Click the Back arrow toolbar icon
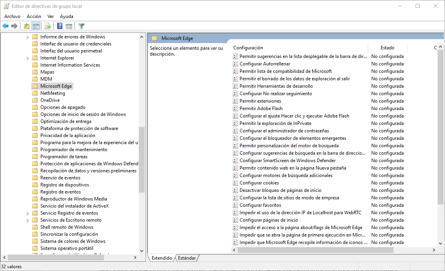This screenshot has width=445, height=271. point(5,26)
